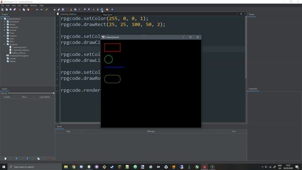Expand the Characters folder

[4, 27]
